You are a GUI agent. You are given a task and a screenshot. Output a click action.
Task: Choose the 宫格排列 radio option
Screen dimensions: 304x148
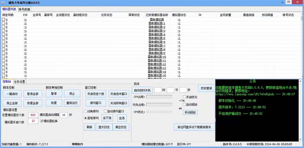click(86, 118)
